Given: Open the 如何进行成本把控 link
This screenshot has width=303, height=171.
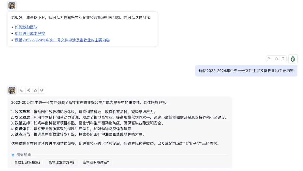Looking at the screenshot, I should point(30,33).
